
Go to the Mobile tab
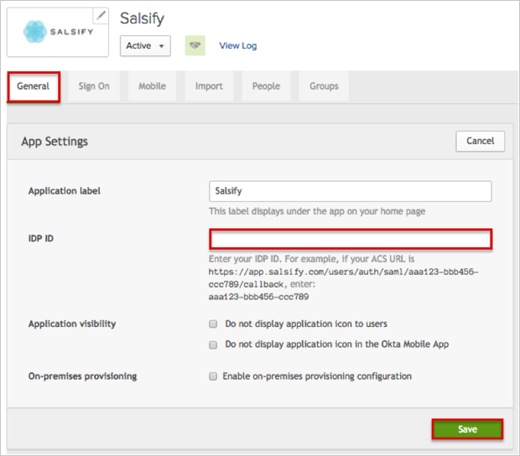click(152, 86)
